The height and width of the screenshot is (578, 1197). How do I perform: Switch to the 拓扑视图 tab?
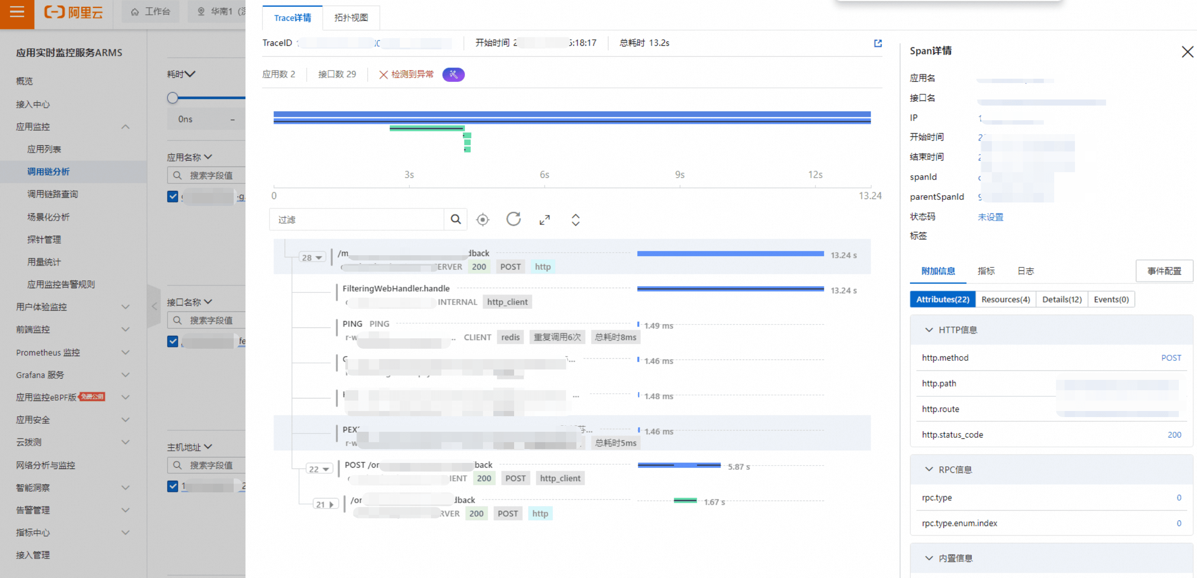click(x=351, y=18)
